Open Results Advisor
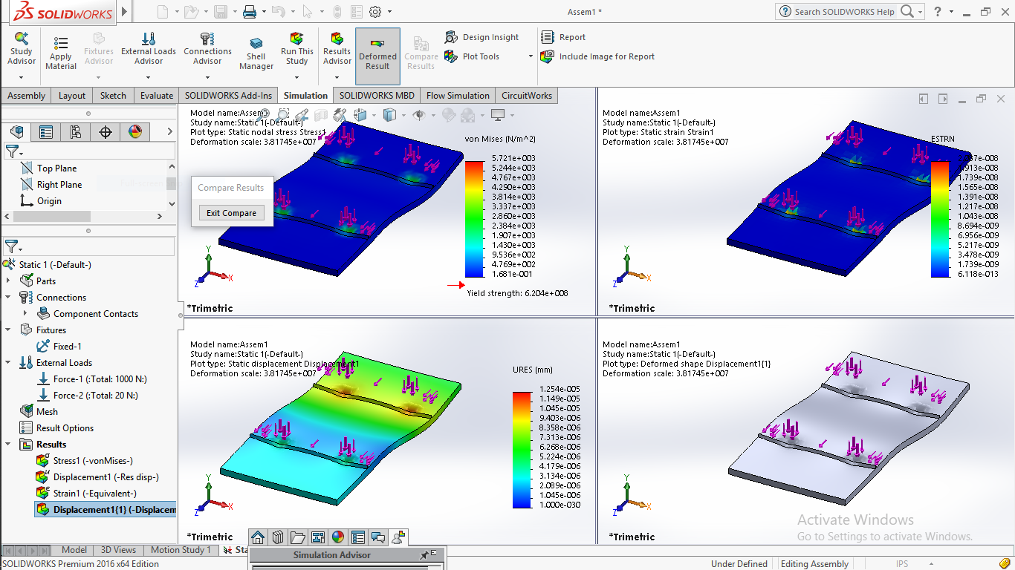The image size is (1015, 570). [337, 50]
